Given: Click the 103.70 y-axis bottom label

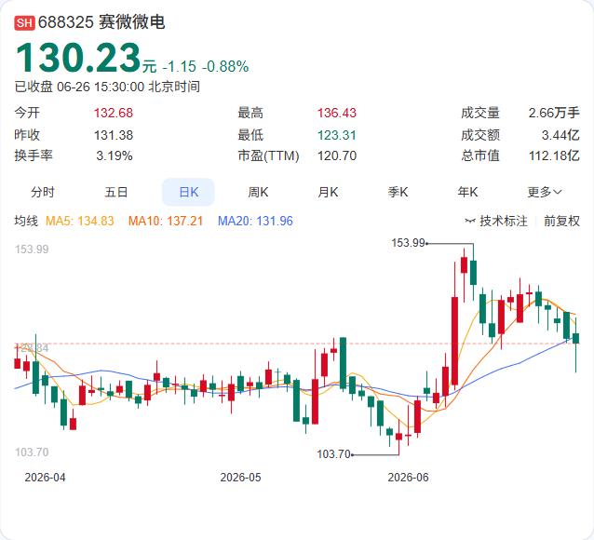Looking at the screenshot, I should [32, 452].
